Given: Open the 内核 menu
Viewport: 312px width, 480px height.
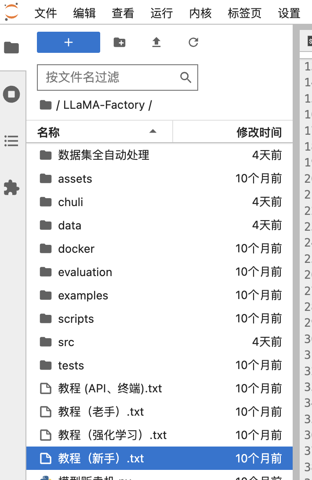Looking at the screenshot, I should pyautogui.click(x=200, y=13).
